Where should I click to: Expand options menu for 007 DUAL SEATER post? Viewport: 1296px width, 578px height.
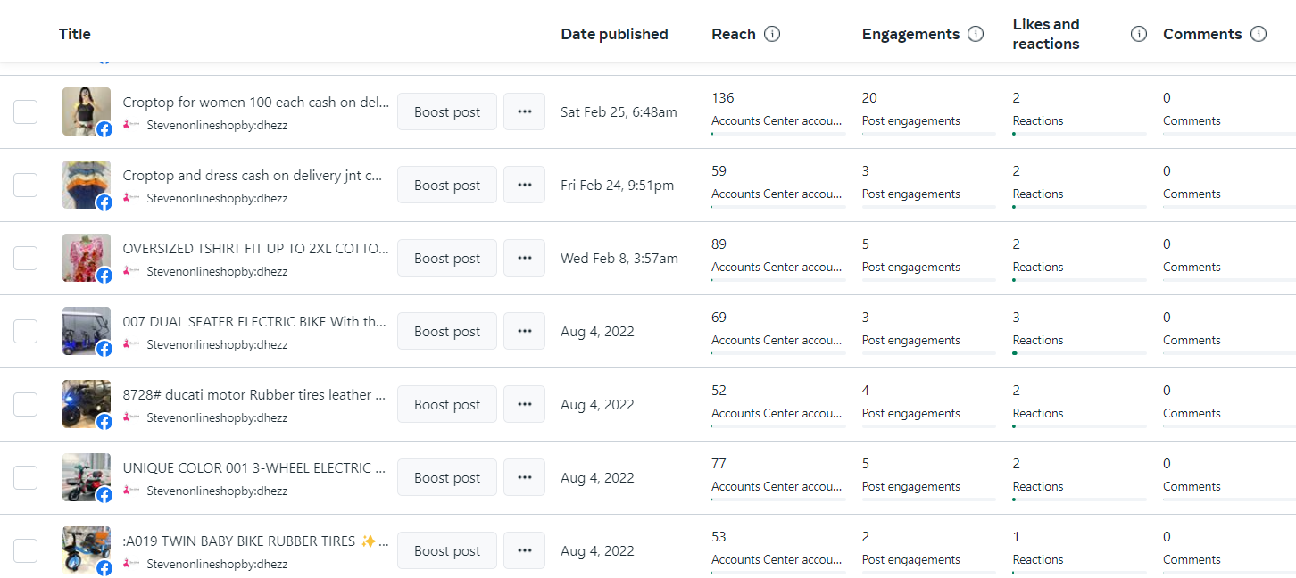(524, 331)
